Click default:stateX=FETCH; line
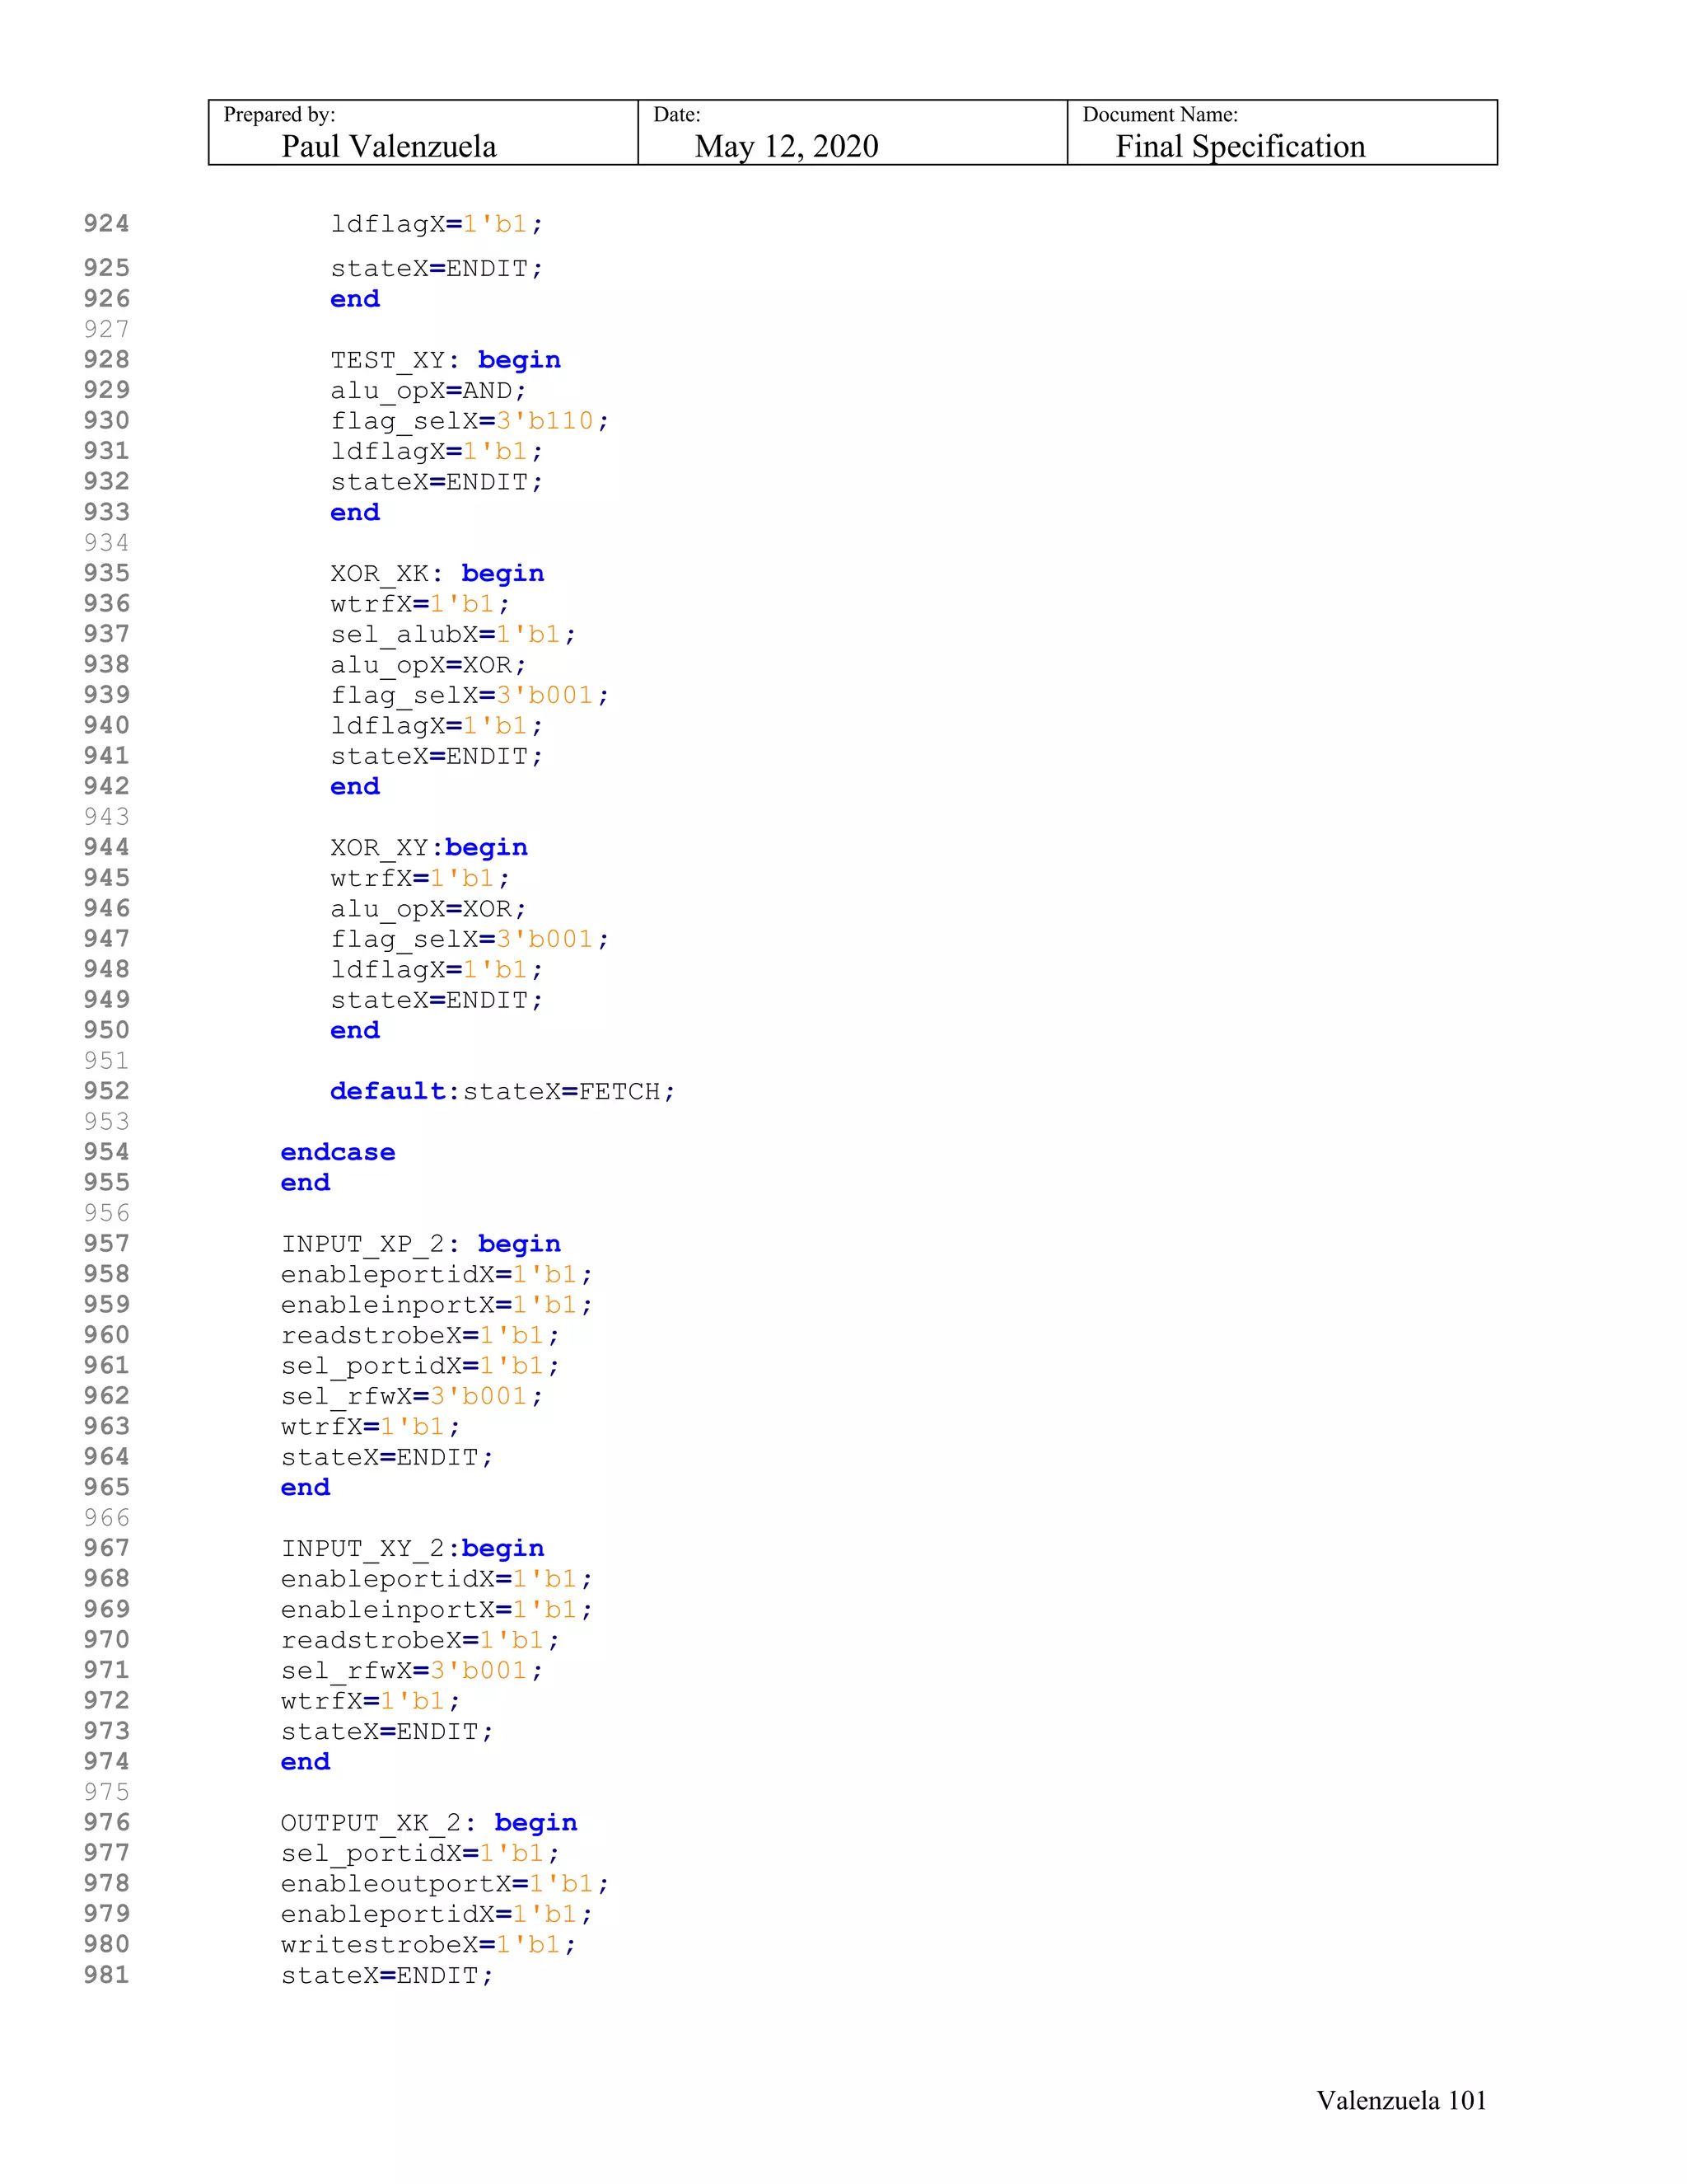1687x2184 pixels. point(502,1092)
